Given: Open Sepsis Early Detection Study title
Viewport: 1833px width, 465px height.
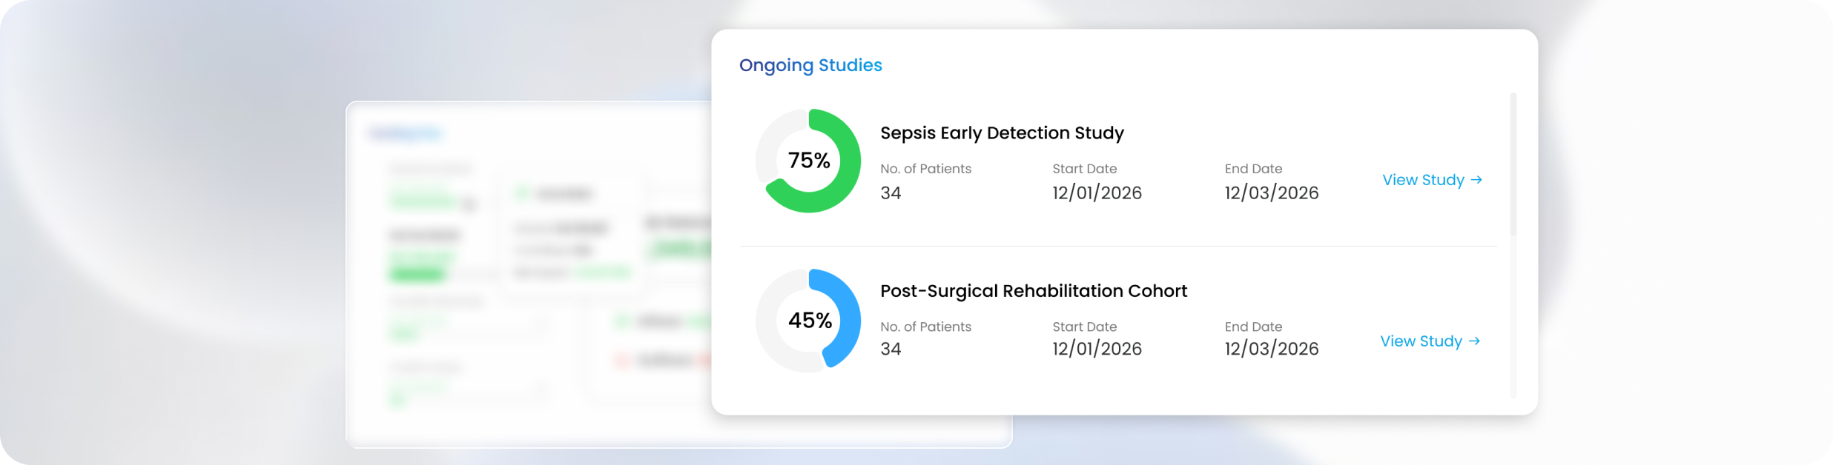Looking at the screenshot, I should (x=1002, y=133).
